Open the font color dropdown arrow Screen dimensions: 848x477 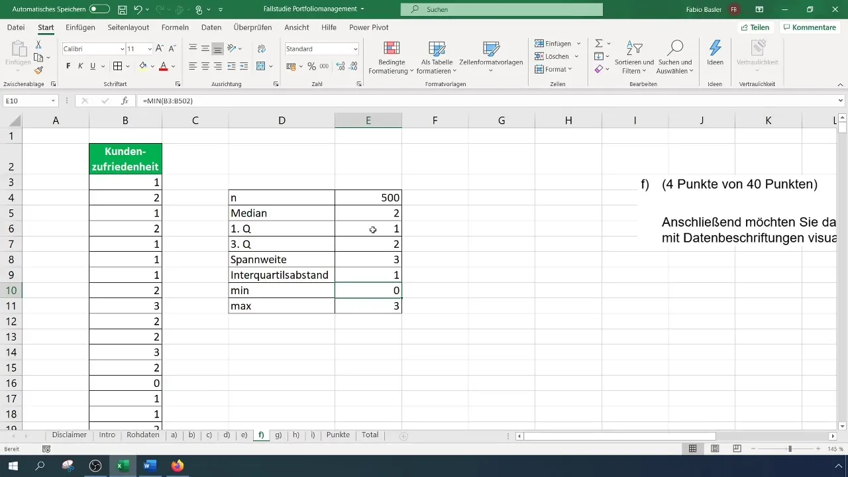(173, 66)
